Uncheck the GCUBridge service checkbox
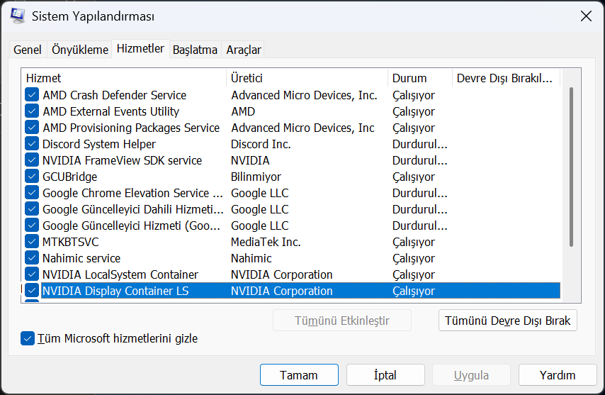 pyautogui.click(x=32, y=177)
